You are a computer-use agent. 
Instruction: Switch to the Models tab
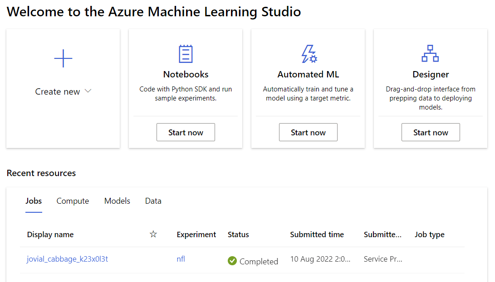coord(117,201)
